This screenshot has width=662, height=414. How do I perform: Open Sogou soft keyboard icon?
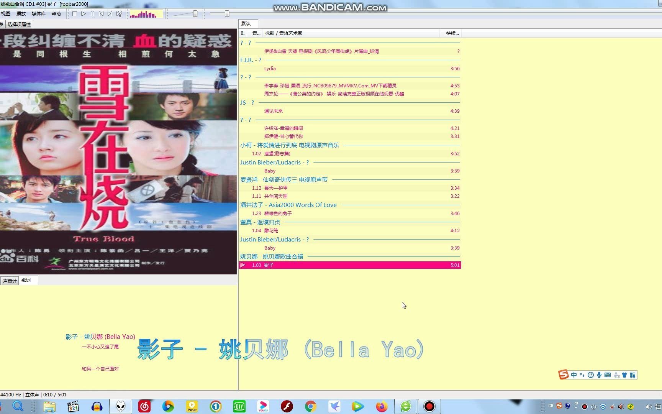coord(608,375)
